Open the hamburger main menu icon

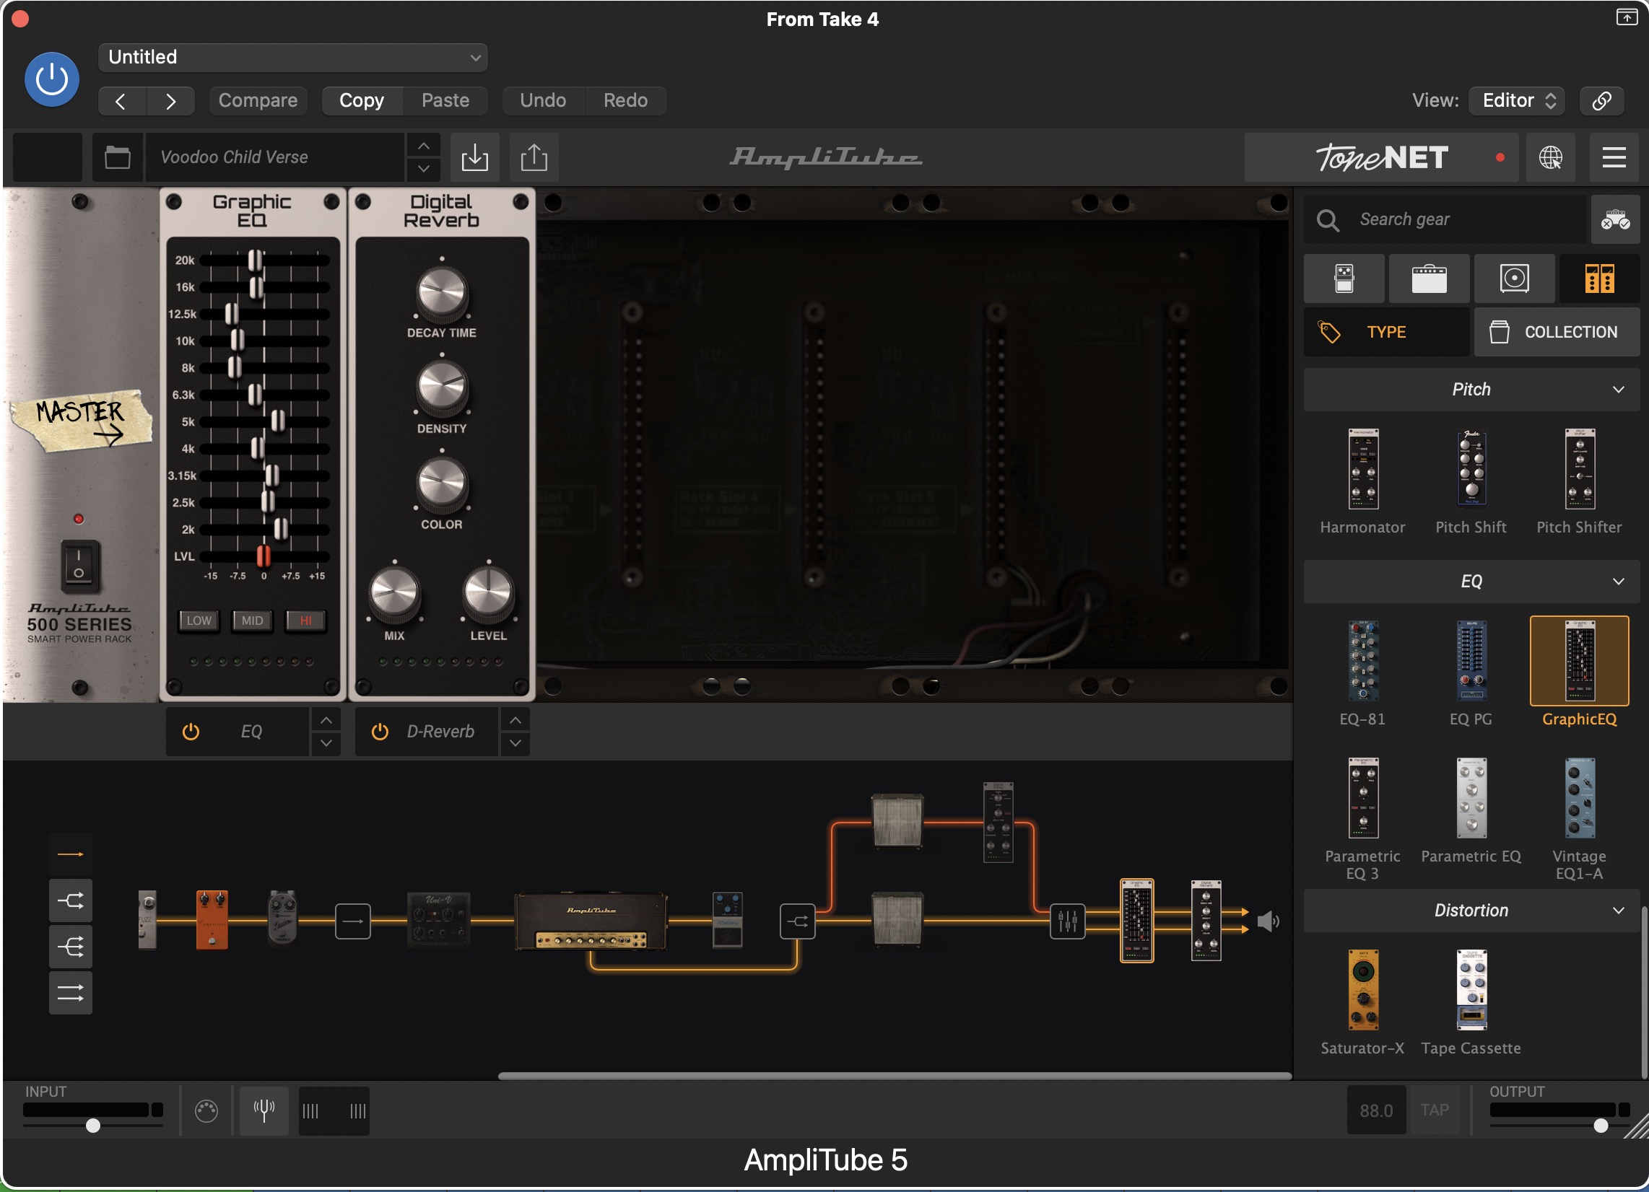pos(1614,157)
